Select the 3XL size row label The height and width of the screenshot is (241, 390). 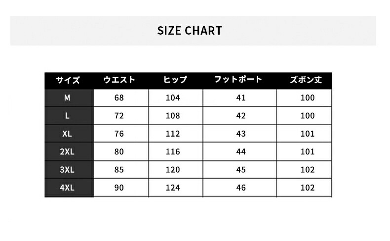(68, 170)
